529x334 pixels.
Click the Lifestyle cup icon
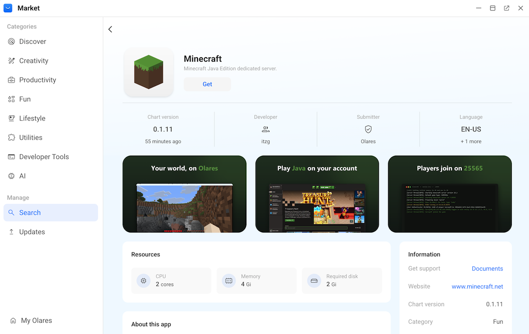pos(11,118)
